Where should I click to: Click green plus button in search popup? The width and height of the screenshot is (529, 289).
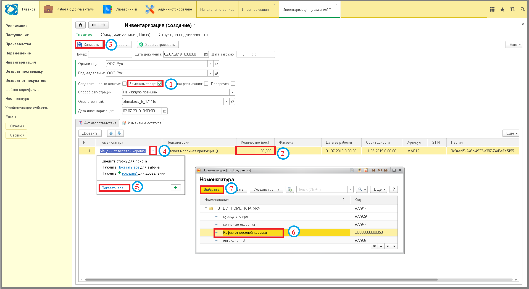point(176,188)
